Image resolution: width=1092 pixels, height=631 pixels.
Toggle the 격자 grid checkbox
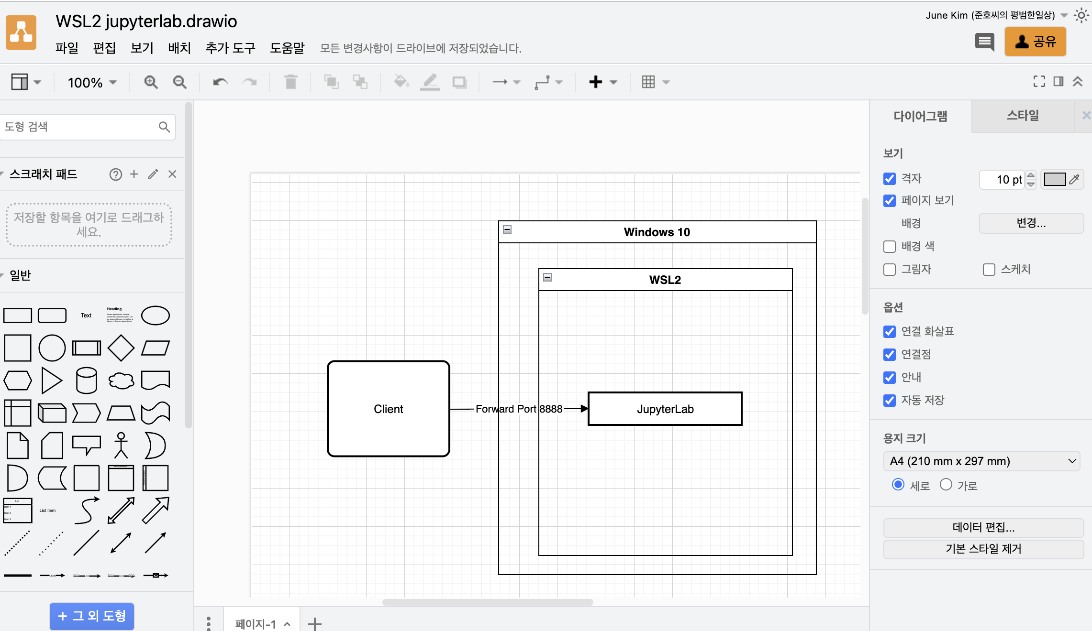tap(890, 179)
